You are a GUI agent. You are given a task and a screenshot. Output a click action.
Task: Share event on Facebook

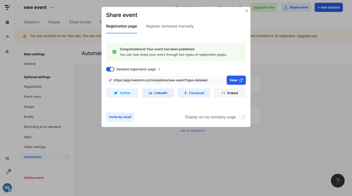pos(194,93)
